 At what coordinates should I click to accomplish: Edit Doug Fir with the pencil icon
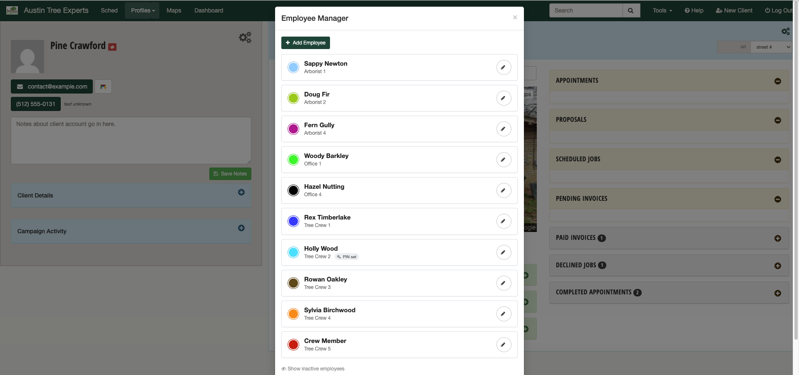(x=504, y=98)
